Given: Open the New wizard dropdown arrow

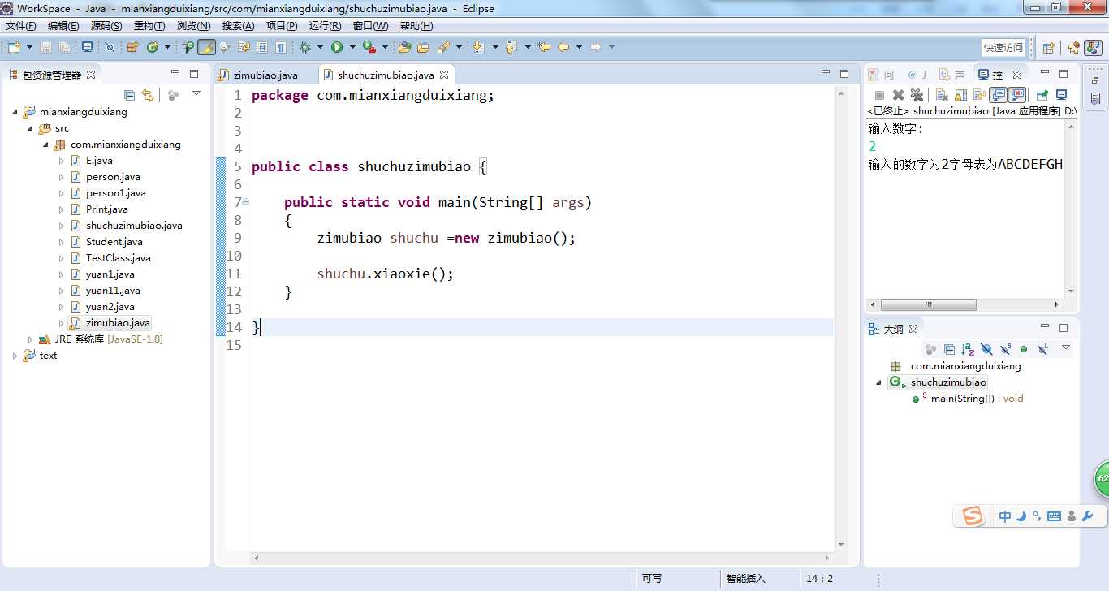Looking at the screenshot, I should pos(29,47).
